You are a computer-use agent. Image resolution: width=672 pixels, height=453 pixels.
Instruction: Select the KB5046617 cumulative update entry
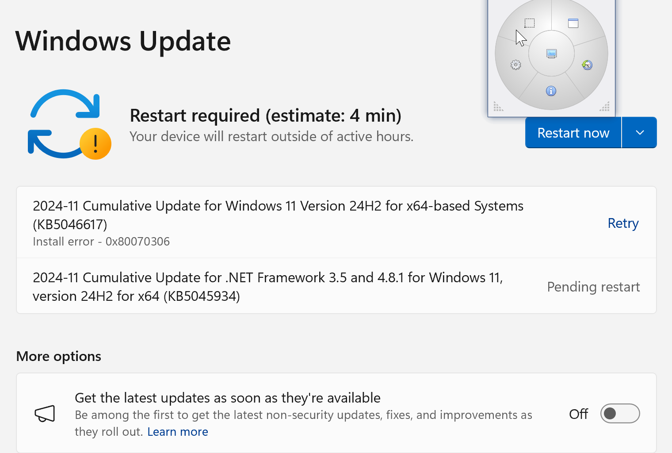278,215
